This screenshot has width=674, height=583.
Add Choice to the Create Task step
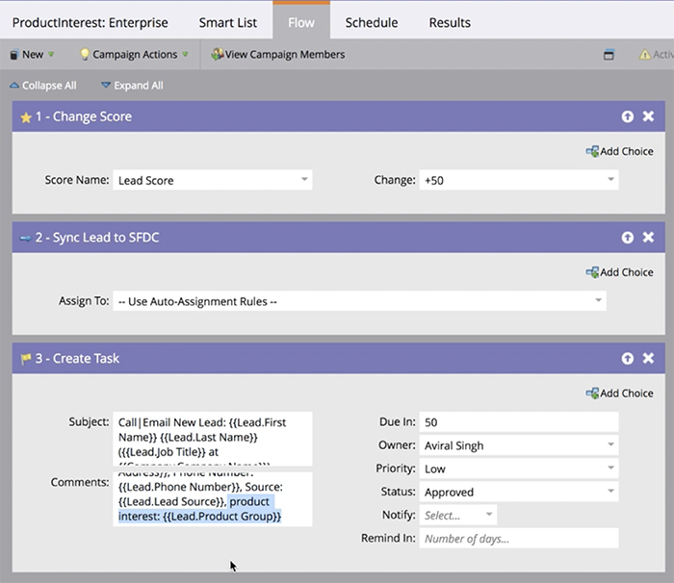[619, 393]
